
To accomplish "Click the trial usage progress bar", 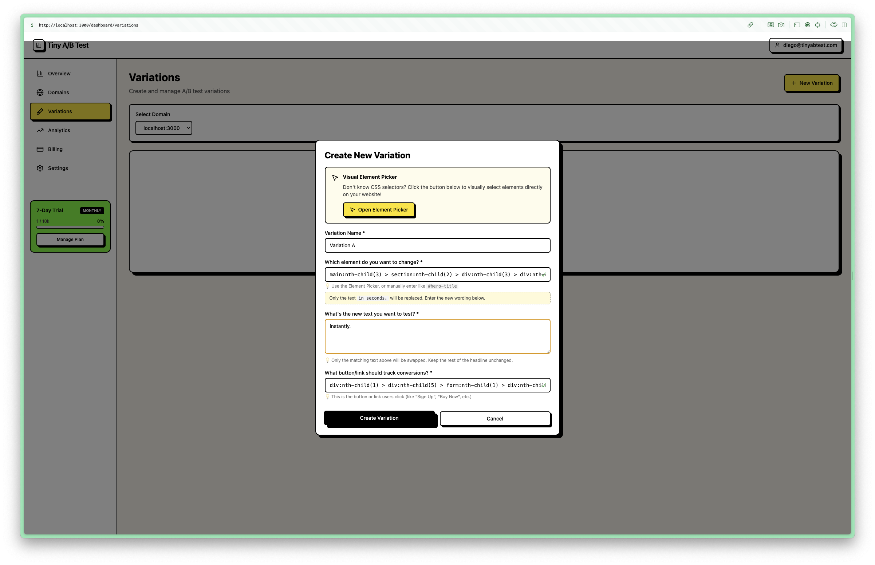I will coord(70,227).
